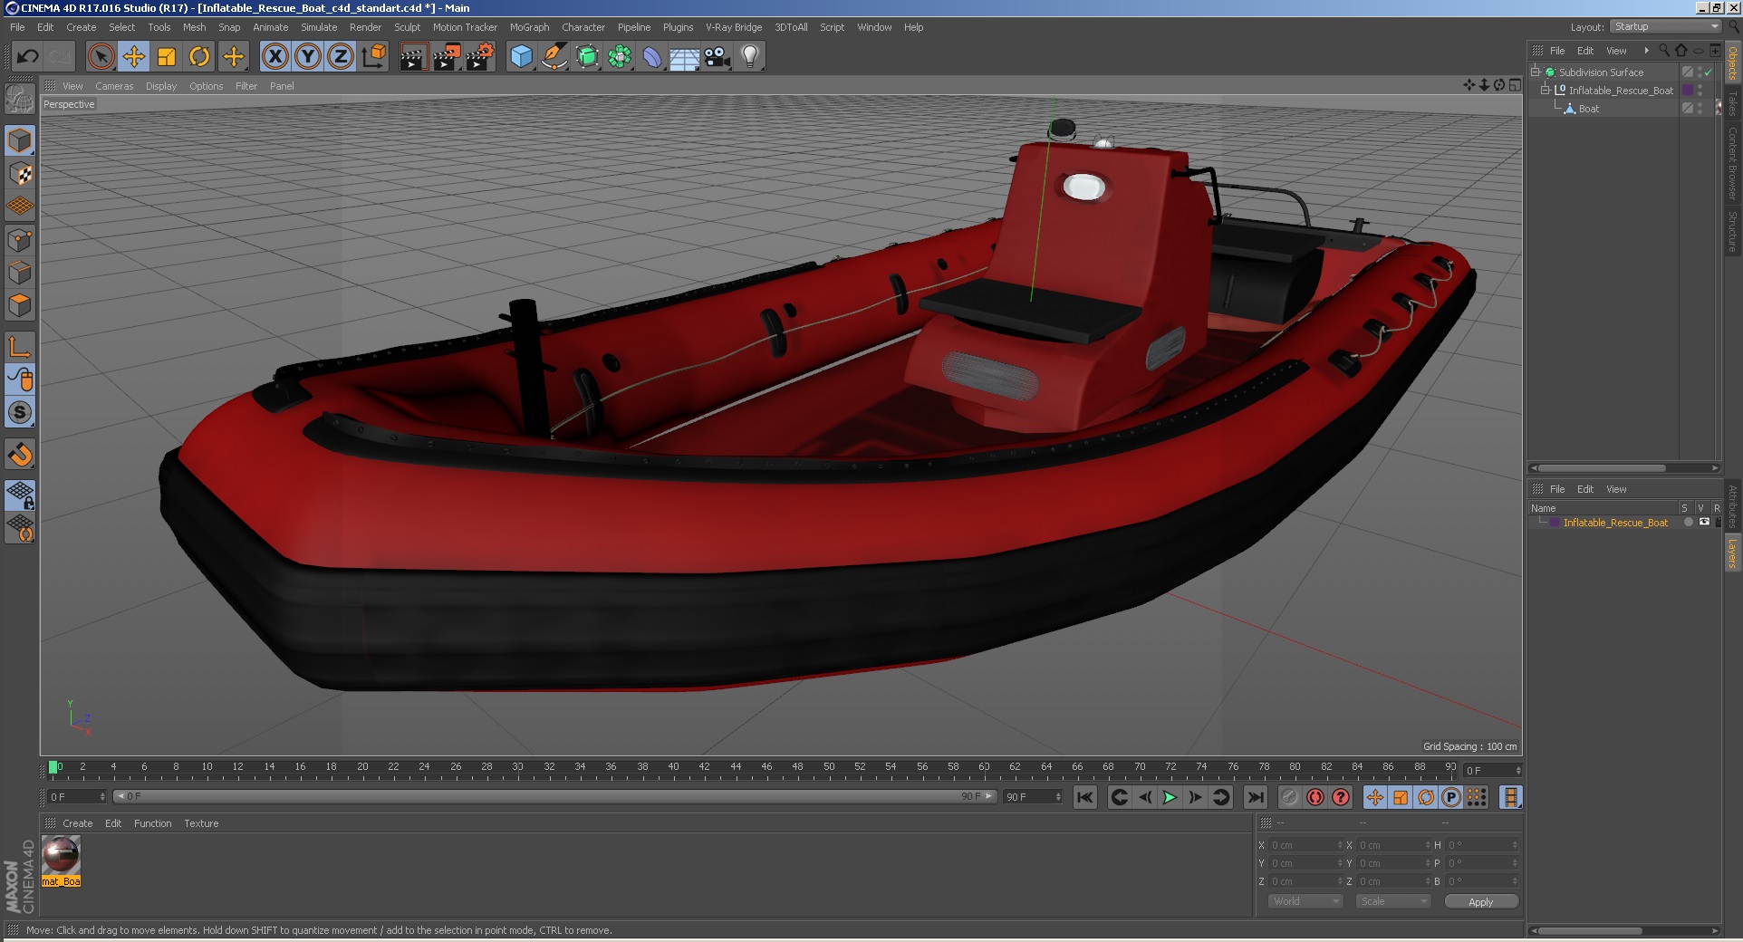Add a Cube primitive object
Viewport: 1743px width, 942px height.
tap(522, 57)
